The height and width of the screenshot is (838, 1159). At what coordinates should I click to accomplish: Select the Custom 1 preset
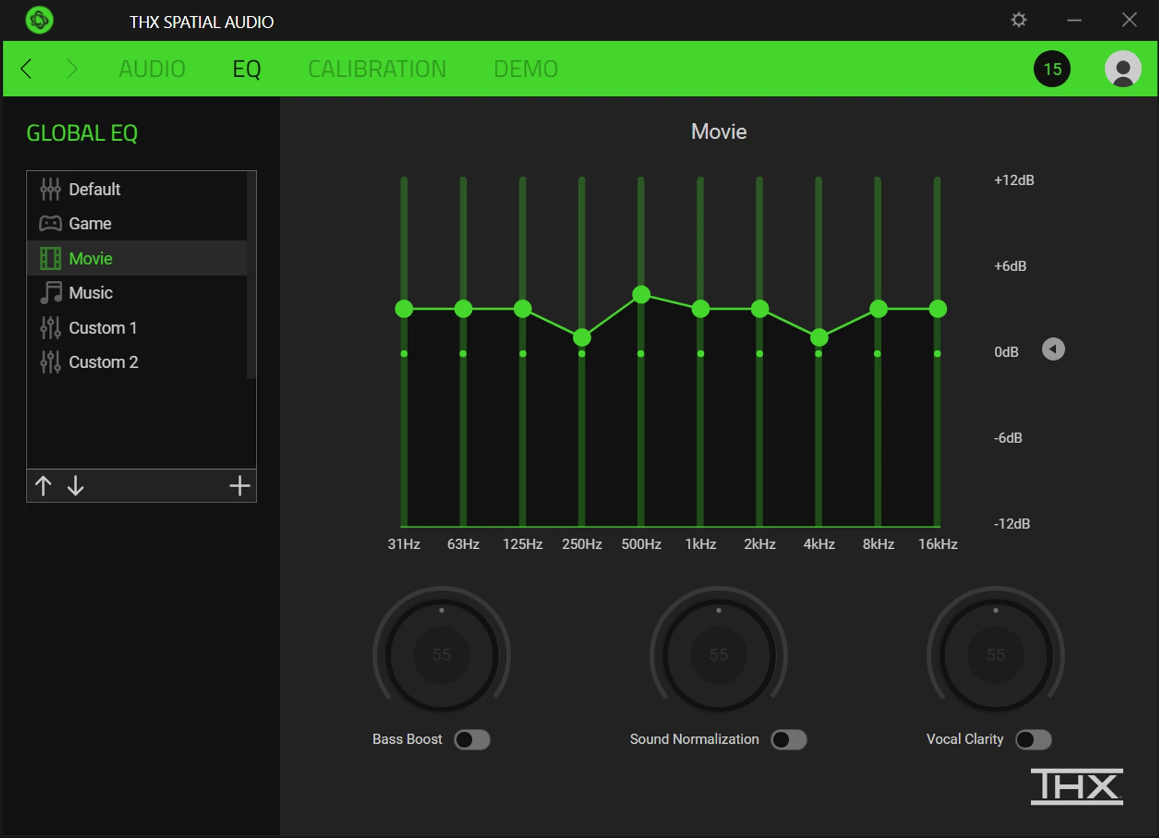(137, 328)
